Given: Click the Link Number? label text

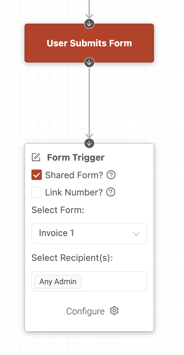Looking at the screenshot, I should 74,192.
